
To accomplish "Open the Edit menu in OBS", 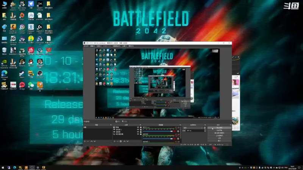I will [x=92, y=46].
